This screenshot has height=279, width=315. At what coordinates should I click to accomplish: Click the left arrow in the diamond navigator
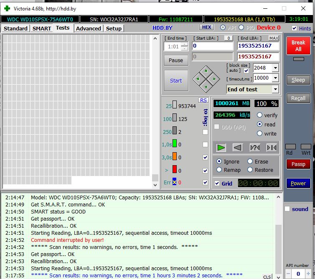(x=198, y=79)
